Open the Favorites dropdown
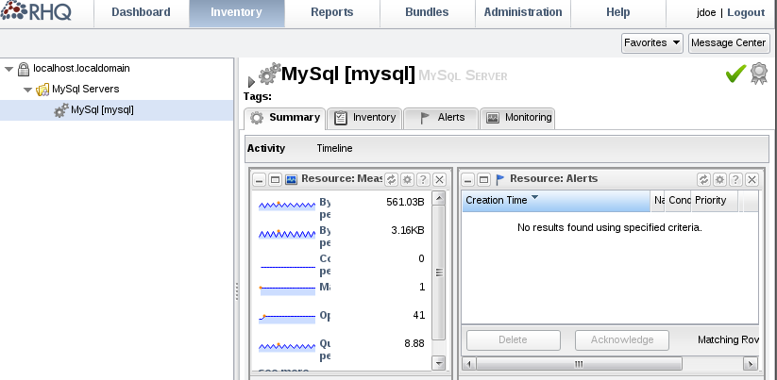The width and height of the screenshot is (777, 380). pyautogui.click(x=652, y=43)
